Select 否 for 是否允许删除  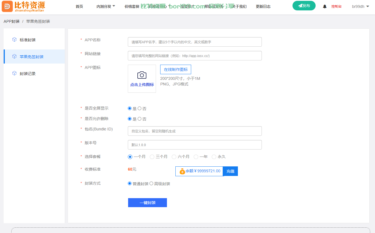[139, 119]
